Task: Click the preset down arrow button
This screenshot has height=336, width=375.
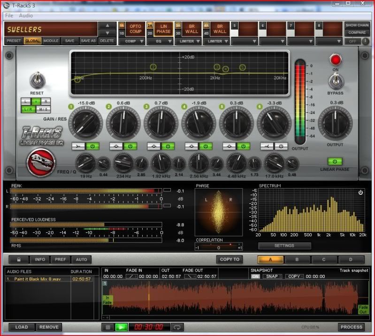Action: tap(107, 33)
